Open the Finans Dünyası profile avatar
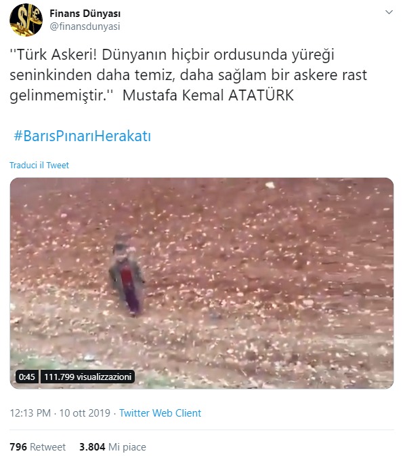The height and width of the screenshot is (458, 403). coord(26,20)
